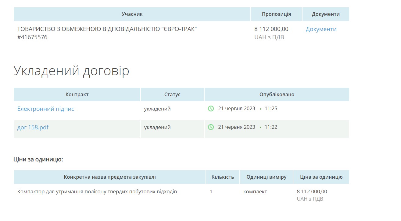Screen dimensions: 401x221
Task: Select the Пропозиція column header
Action: point(276,14)
